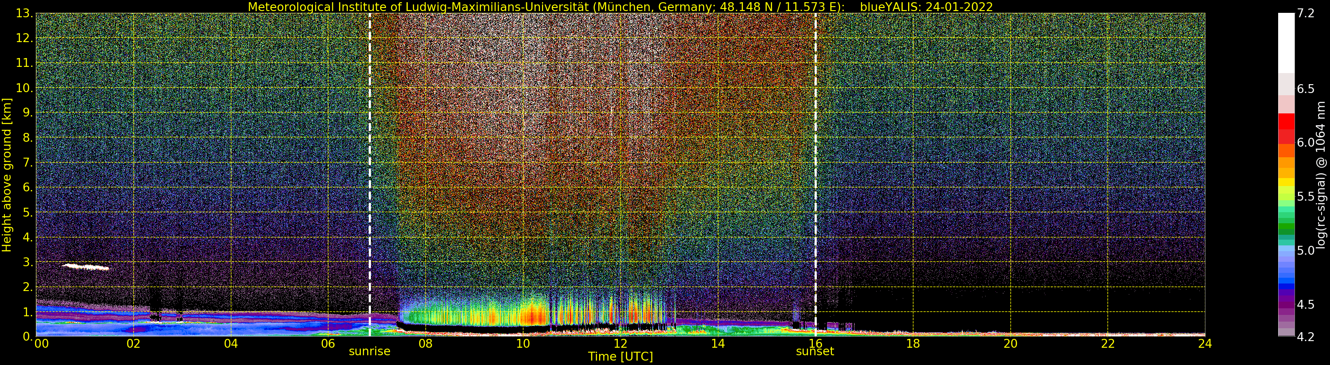Click the height tick label '2.'
Viewport: 1330px width, 365px height.
pyautogui.click(x=28, y=287)
